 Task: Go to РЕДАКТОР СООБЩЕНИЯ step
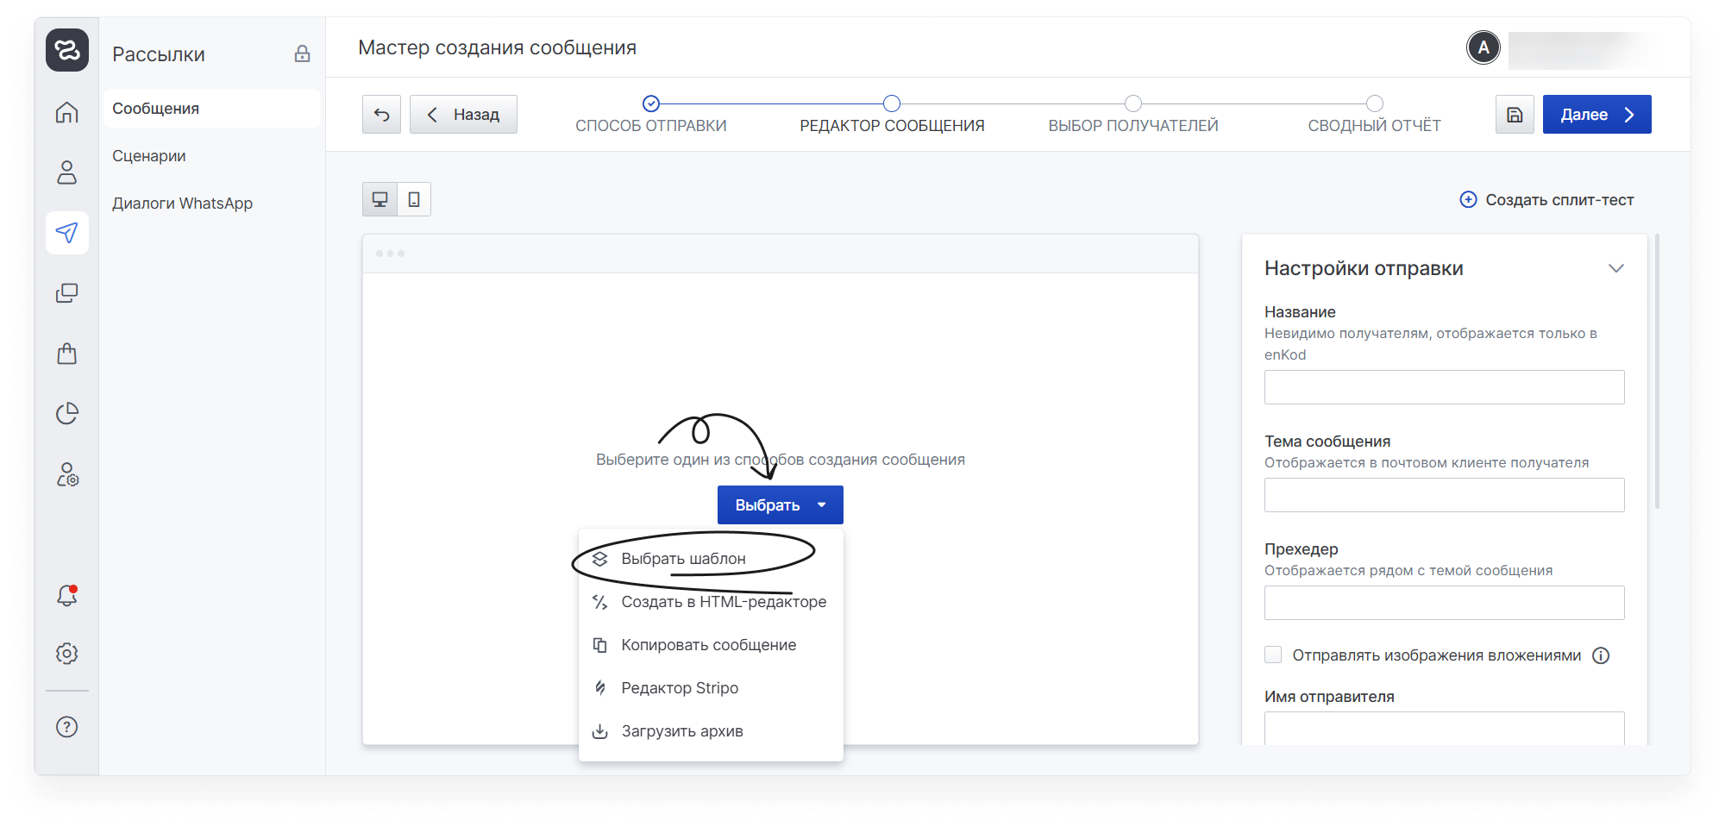click(x=892, y=116)
